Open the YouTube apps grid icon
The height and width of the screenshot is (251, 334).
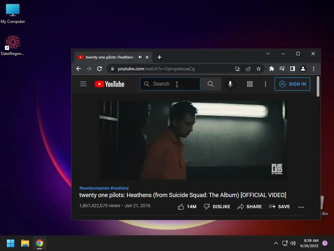click(250, 84)
